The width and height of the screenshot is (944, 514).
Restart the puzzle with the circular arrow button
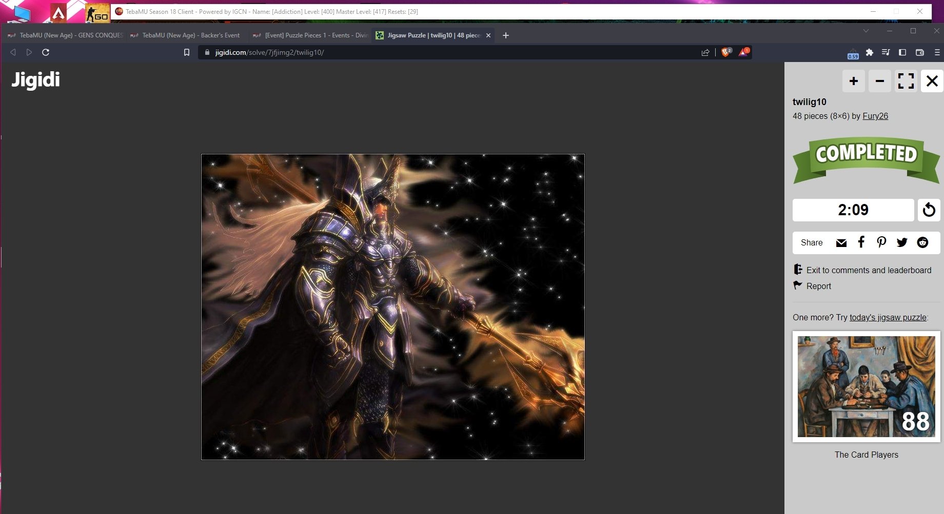929,210
